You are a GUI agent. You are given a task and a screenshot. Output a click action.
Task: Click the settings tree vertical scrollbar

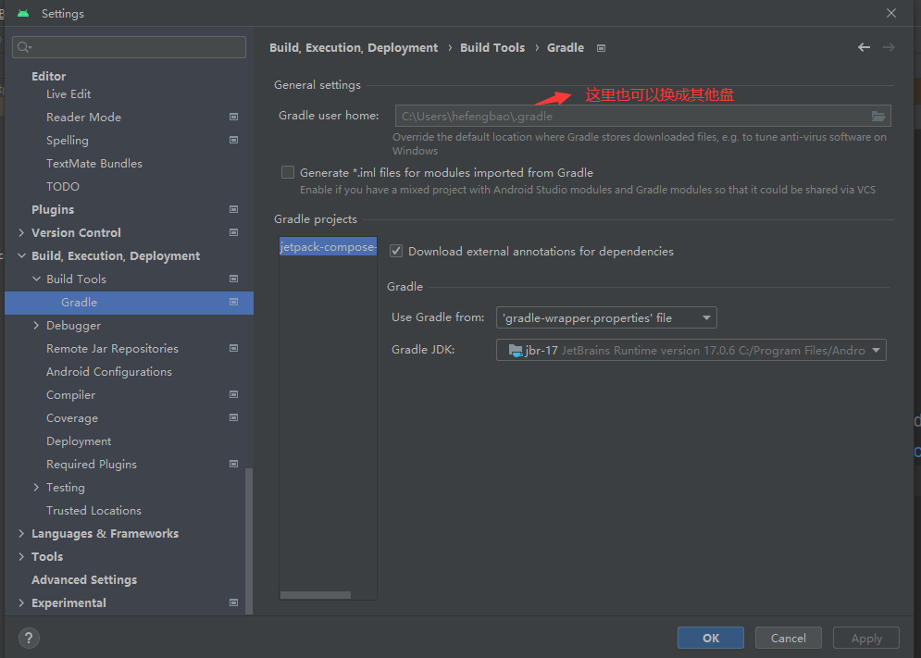point(249,541)
